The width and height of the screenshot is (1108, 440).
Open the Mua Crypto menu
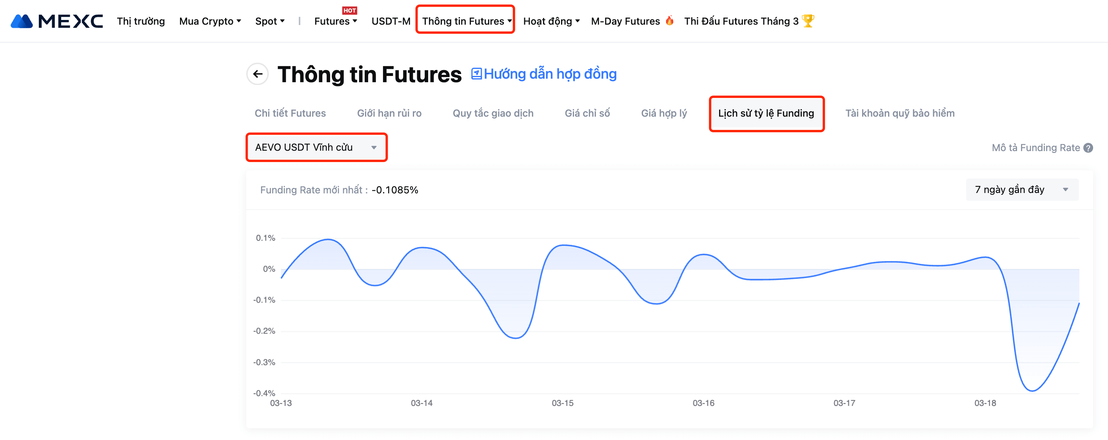210,21
